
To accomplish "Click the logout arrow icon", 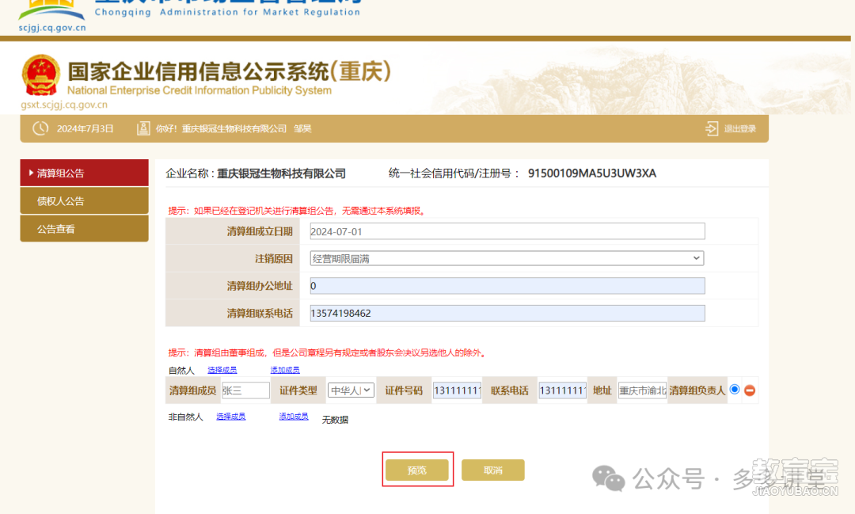I will click(x=712, y=129).
